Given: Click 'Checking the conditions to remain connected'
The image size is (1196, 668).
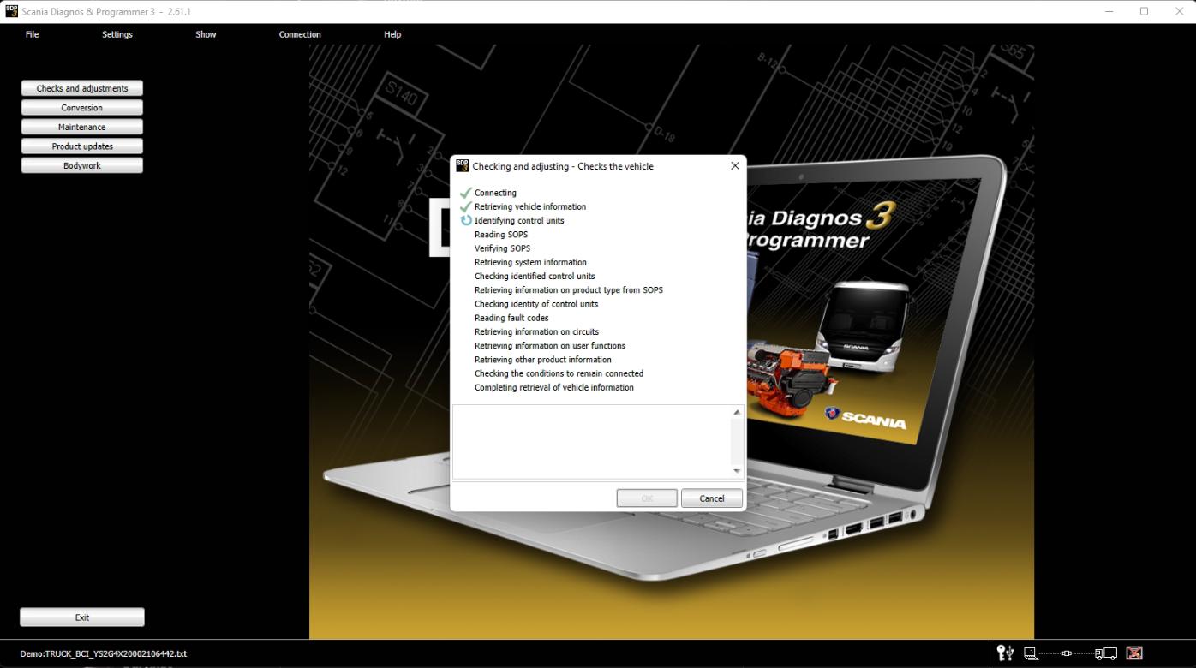Looking at the screenshot, I should coord(559,373).
